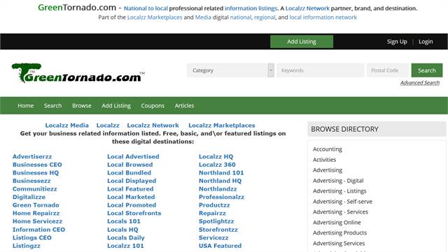Browse the Advertising - Digital category
This screenshot has width=448, height=252.
(x=338, y=181)
